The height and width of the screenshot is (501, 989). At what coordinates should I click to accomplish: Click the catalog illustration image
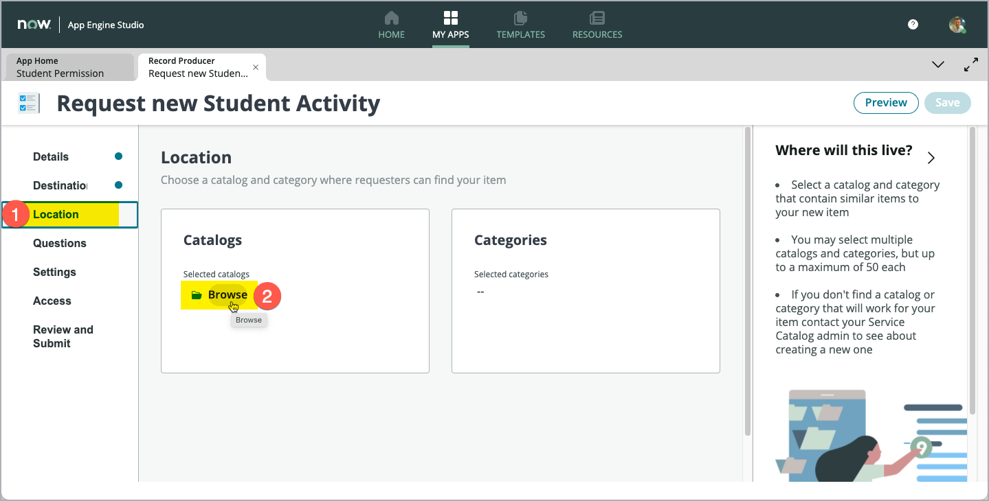[870, 435]
